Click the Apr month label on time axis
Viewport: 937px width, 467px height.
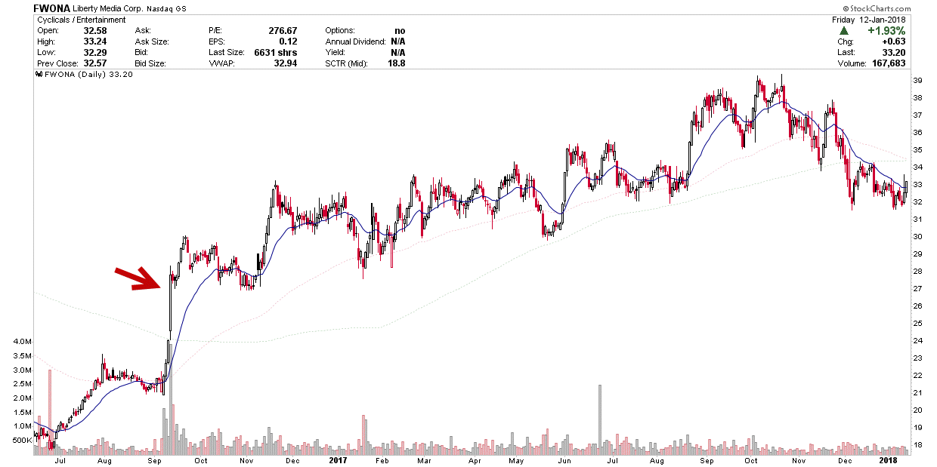coord(475,459)
